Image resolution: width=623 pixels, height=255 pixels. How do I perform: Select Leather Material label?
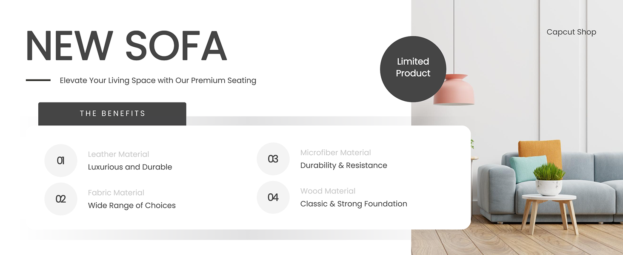118,154
